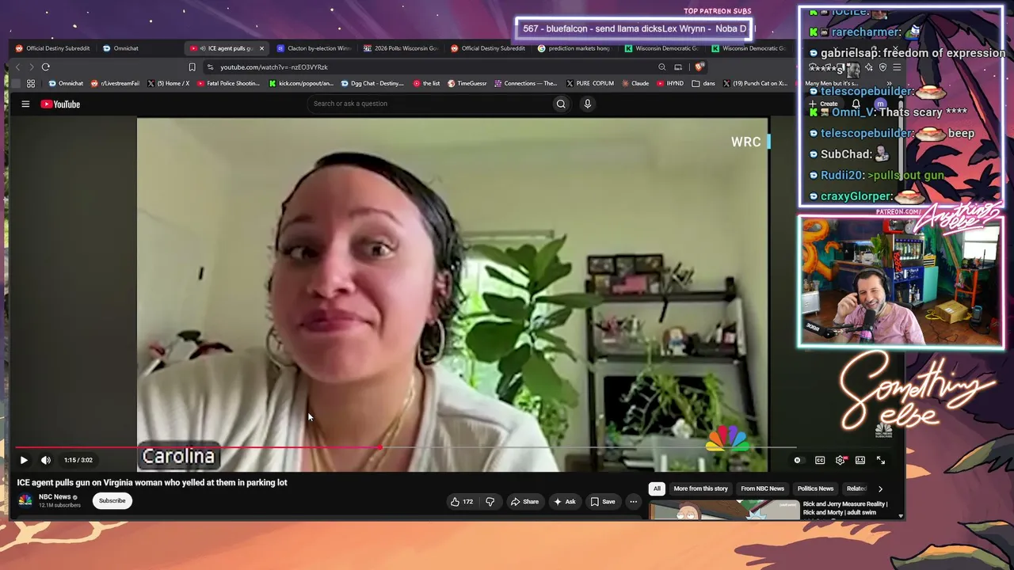Open the tab groups grid icon in bookmarks bar

31,83
